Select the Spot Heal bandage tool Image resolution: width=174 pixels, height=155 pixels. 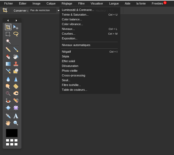pyautogui.click(x=16, y=101)
